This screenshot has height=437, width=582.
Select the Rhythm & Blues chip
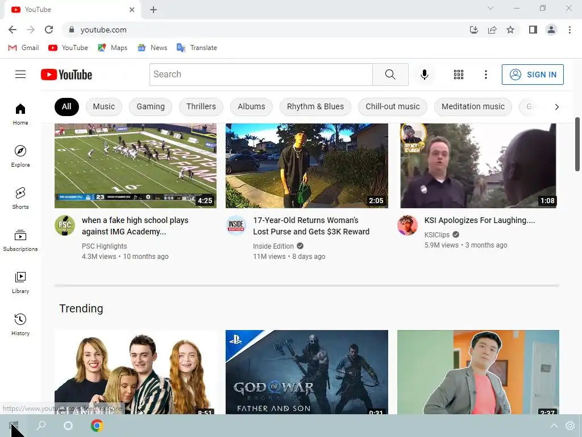(x=315, y=107)
